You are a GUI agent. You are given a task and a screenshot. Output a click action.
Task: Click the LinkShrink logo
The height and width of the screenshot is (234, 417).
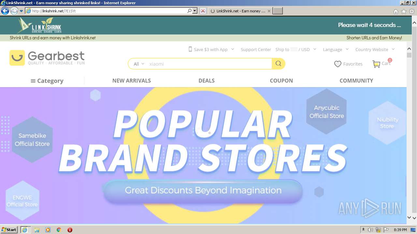pos(40,25)
